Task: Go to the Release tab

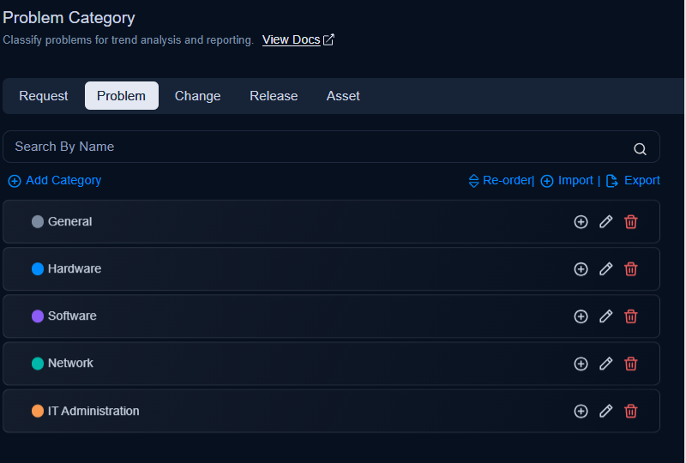Action: click(x=274, y=96)
